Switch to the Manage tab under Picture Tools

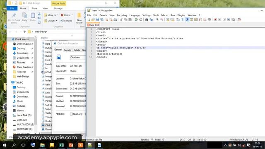coord(58,8)
